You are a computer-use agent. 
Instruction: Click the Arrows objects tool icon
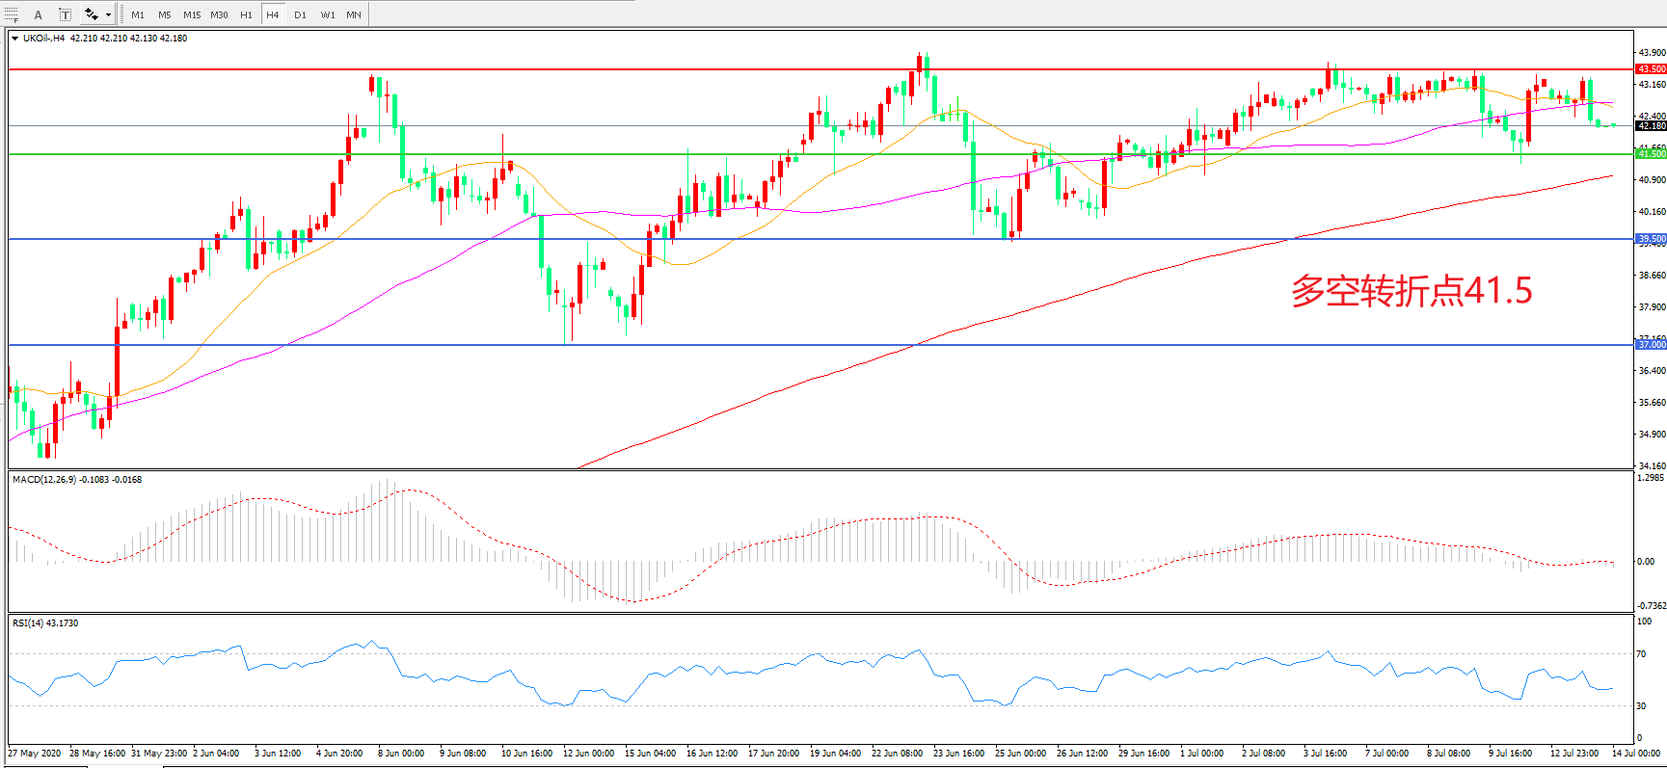coord(92,14)
